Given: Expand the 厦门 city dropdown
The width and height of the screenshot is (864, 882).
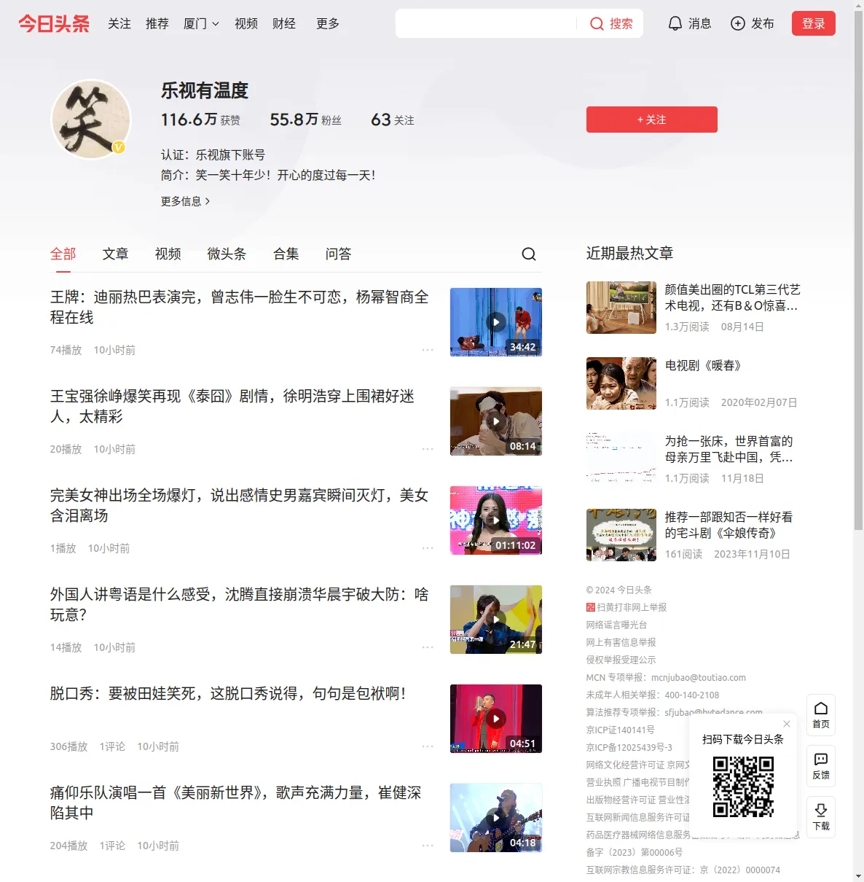Looking at the screenshot, I should [x=201, y=23].
